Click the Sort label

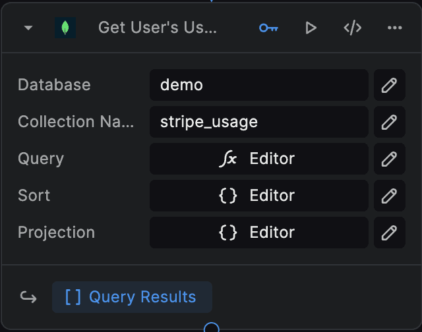pos(34,196)
